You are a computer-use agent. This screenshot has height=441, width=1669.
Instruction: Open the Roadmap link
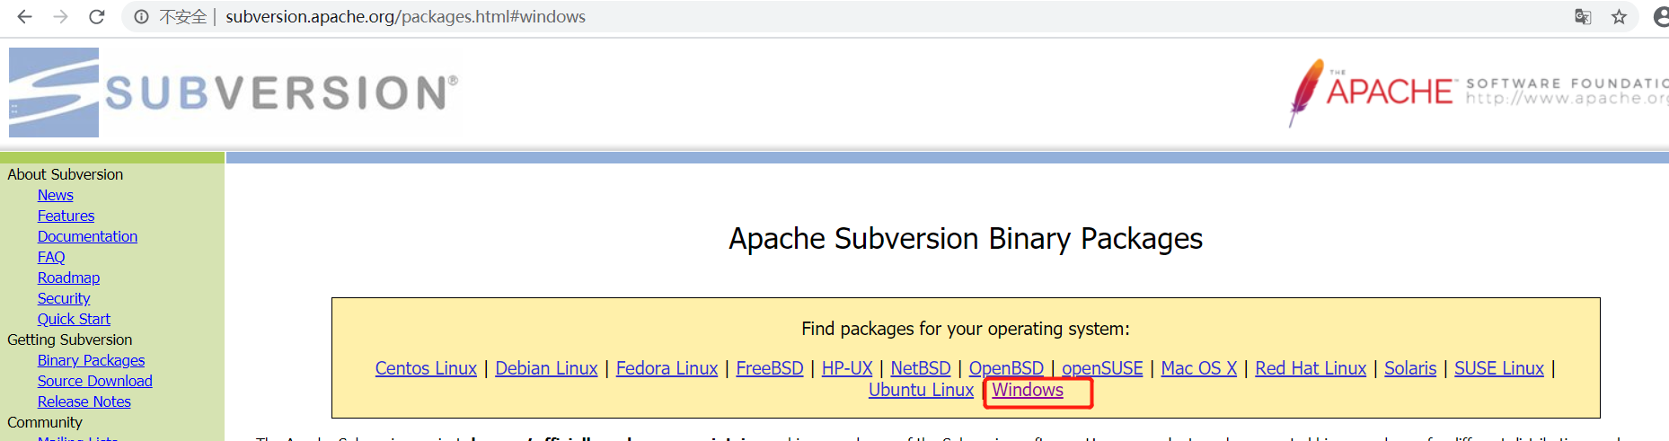pos(68,278)
